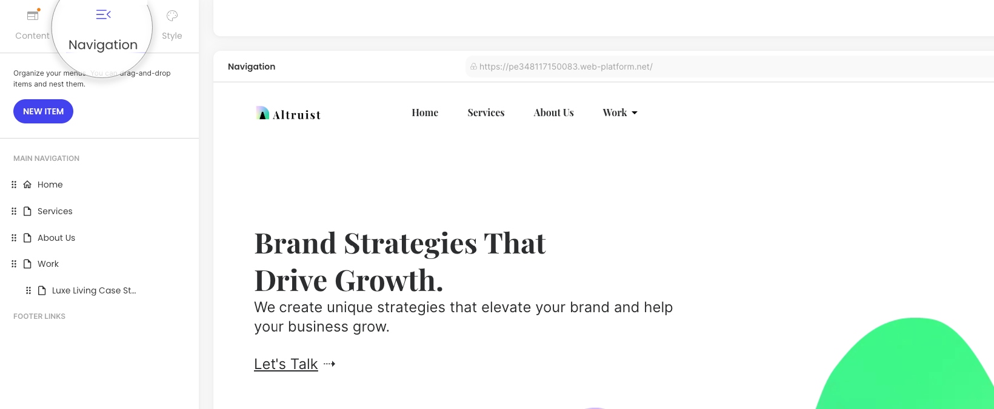Viewport: 994px width, 409px height.
Task: Click the Navigation menu icon at top
Action: point(104,15)
